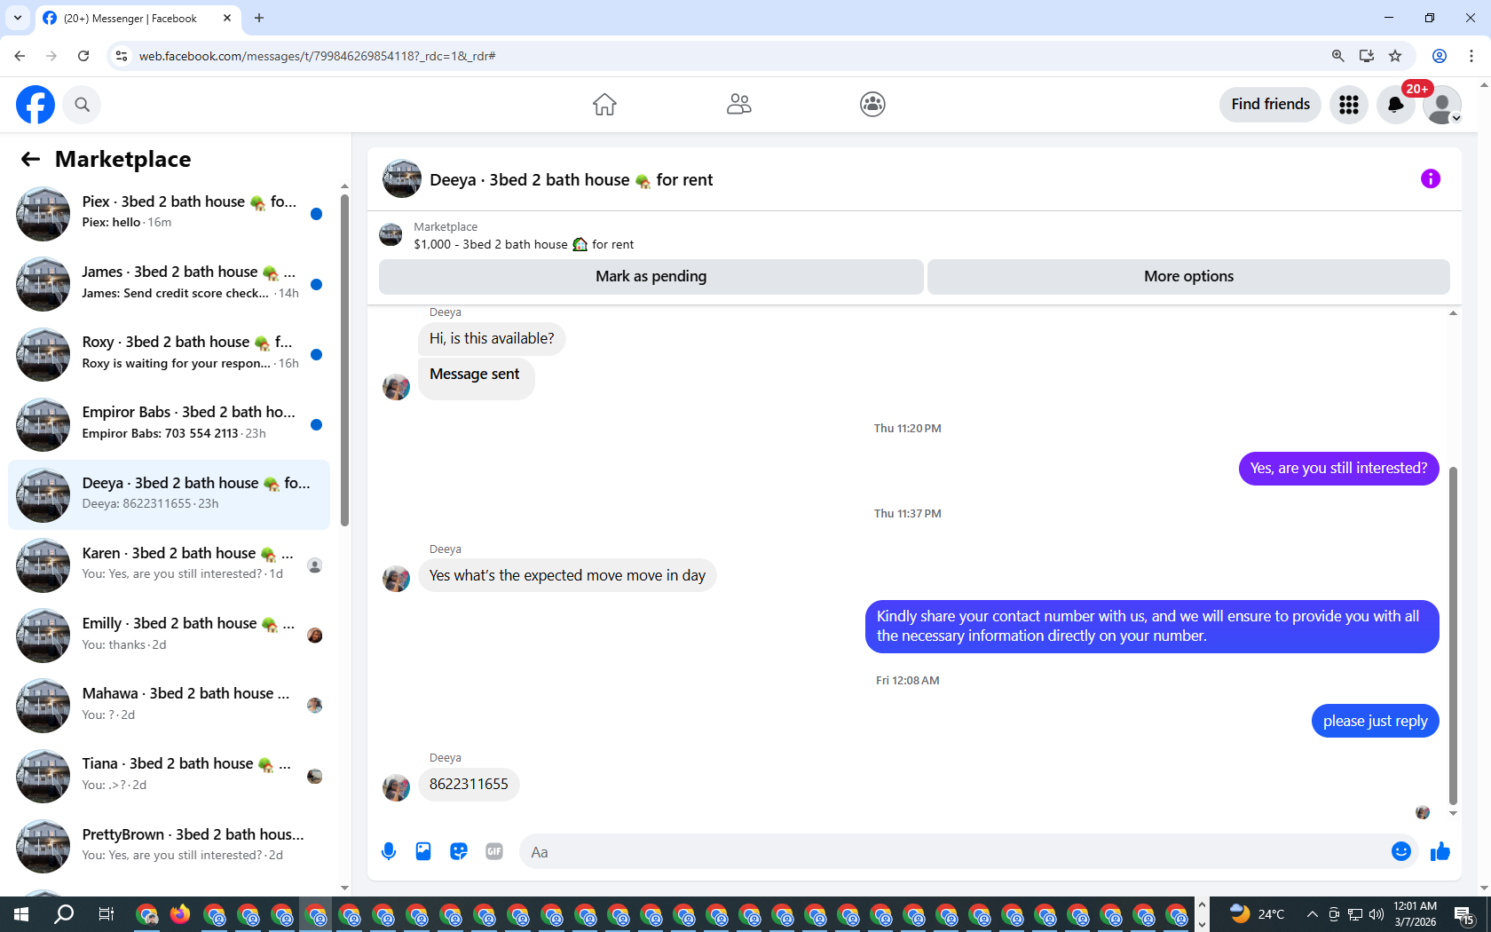The width and height of the screenshot is (1491, 932).
Task: Click Mark as pending button
Action: pyautogui.click(x=651, y=276)
